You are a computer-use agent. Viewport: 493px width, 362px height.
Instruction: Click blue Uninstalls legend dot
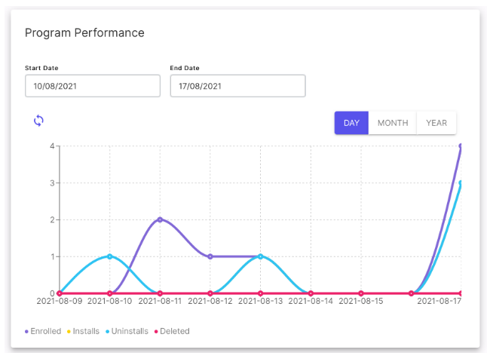point(108,332)
